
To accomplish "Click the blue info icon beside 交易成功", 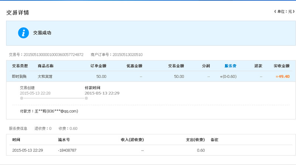I will [x=23, y=33].
